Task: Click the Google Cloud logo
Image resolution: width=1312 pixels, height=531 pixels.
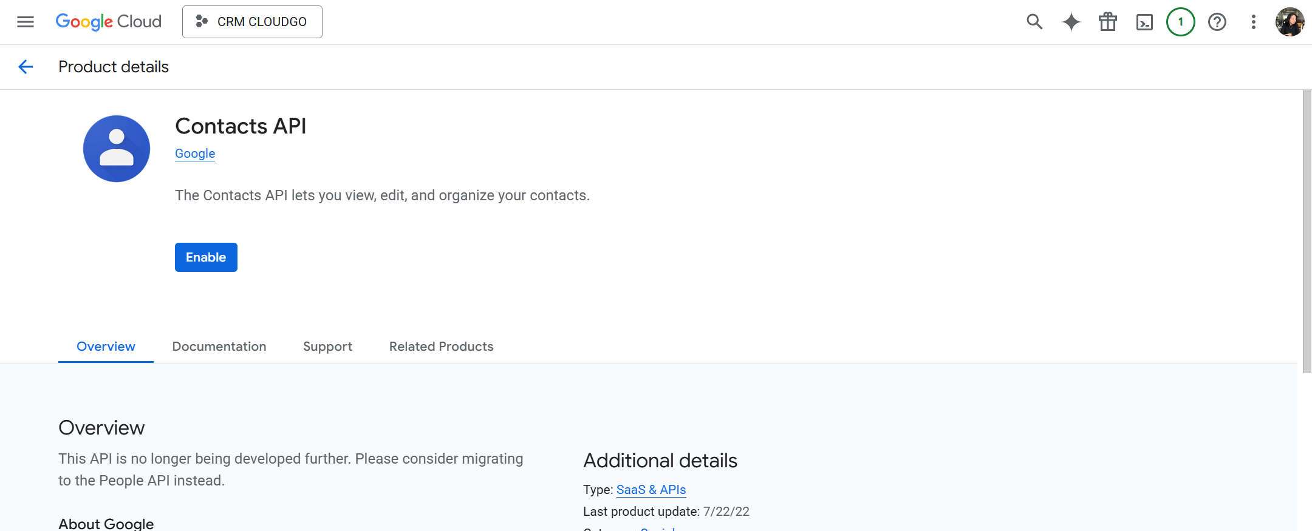Action: click(109, 22)
